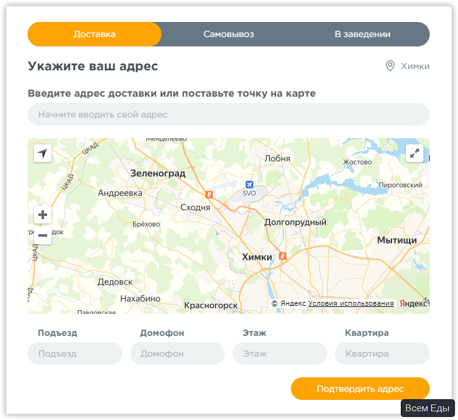Click the Лобня label on the map

[277, 158]
